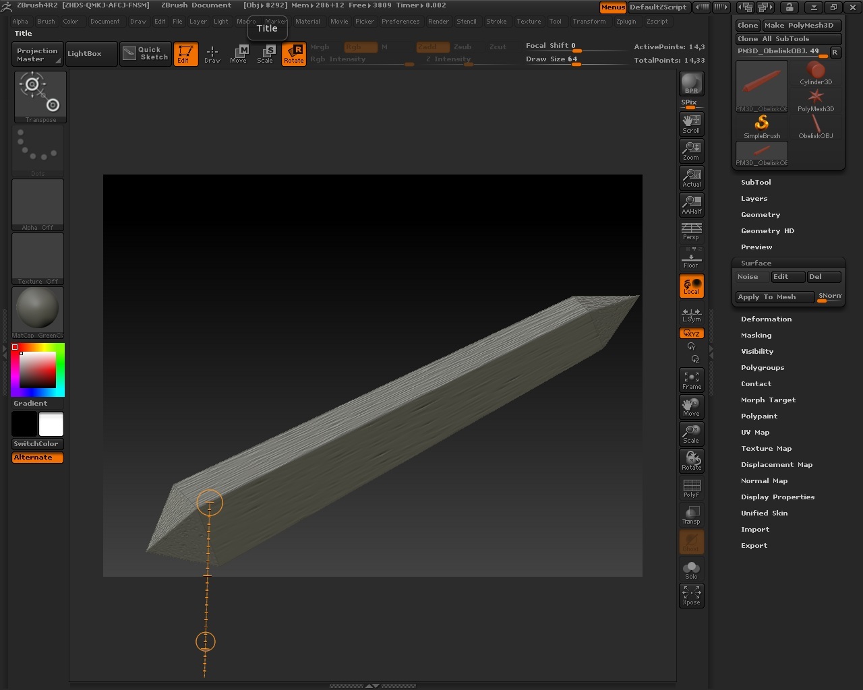Click the BPR render icon
The height and width of the screenshot is (690, 863).
[691, 84]
